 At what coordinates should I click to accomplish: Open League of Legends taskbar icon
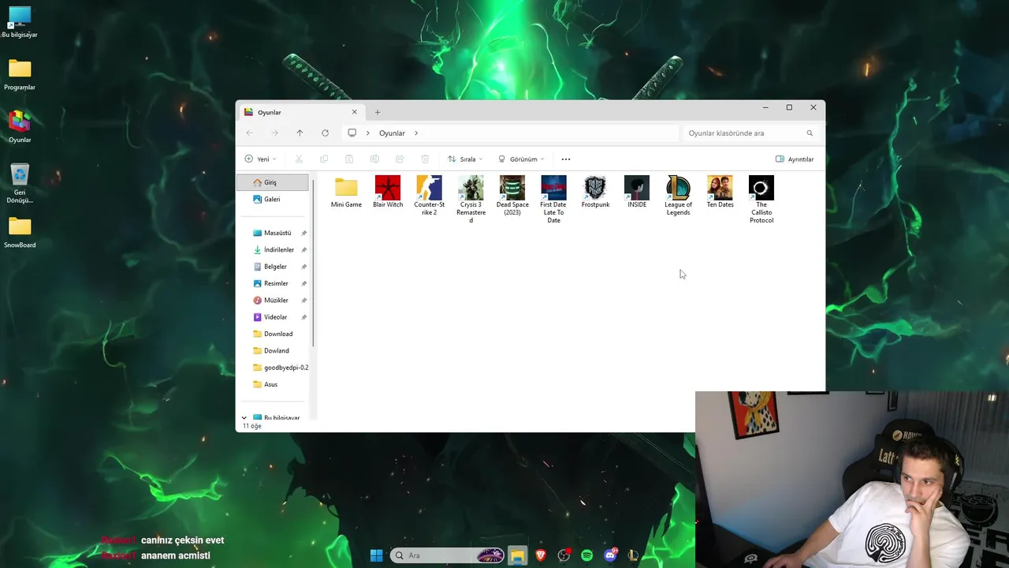633,555
